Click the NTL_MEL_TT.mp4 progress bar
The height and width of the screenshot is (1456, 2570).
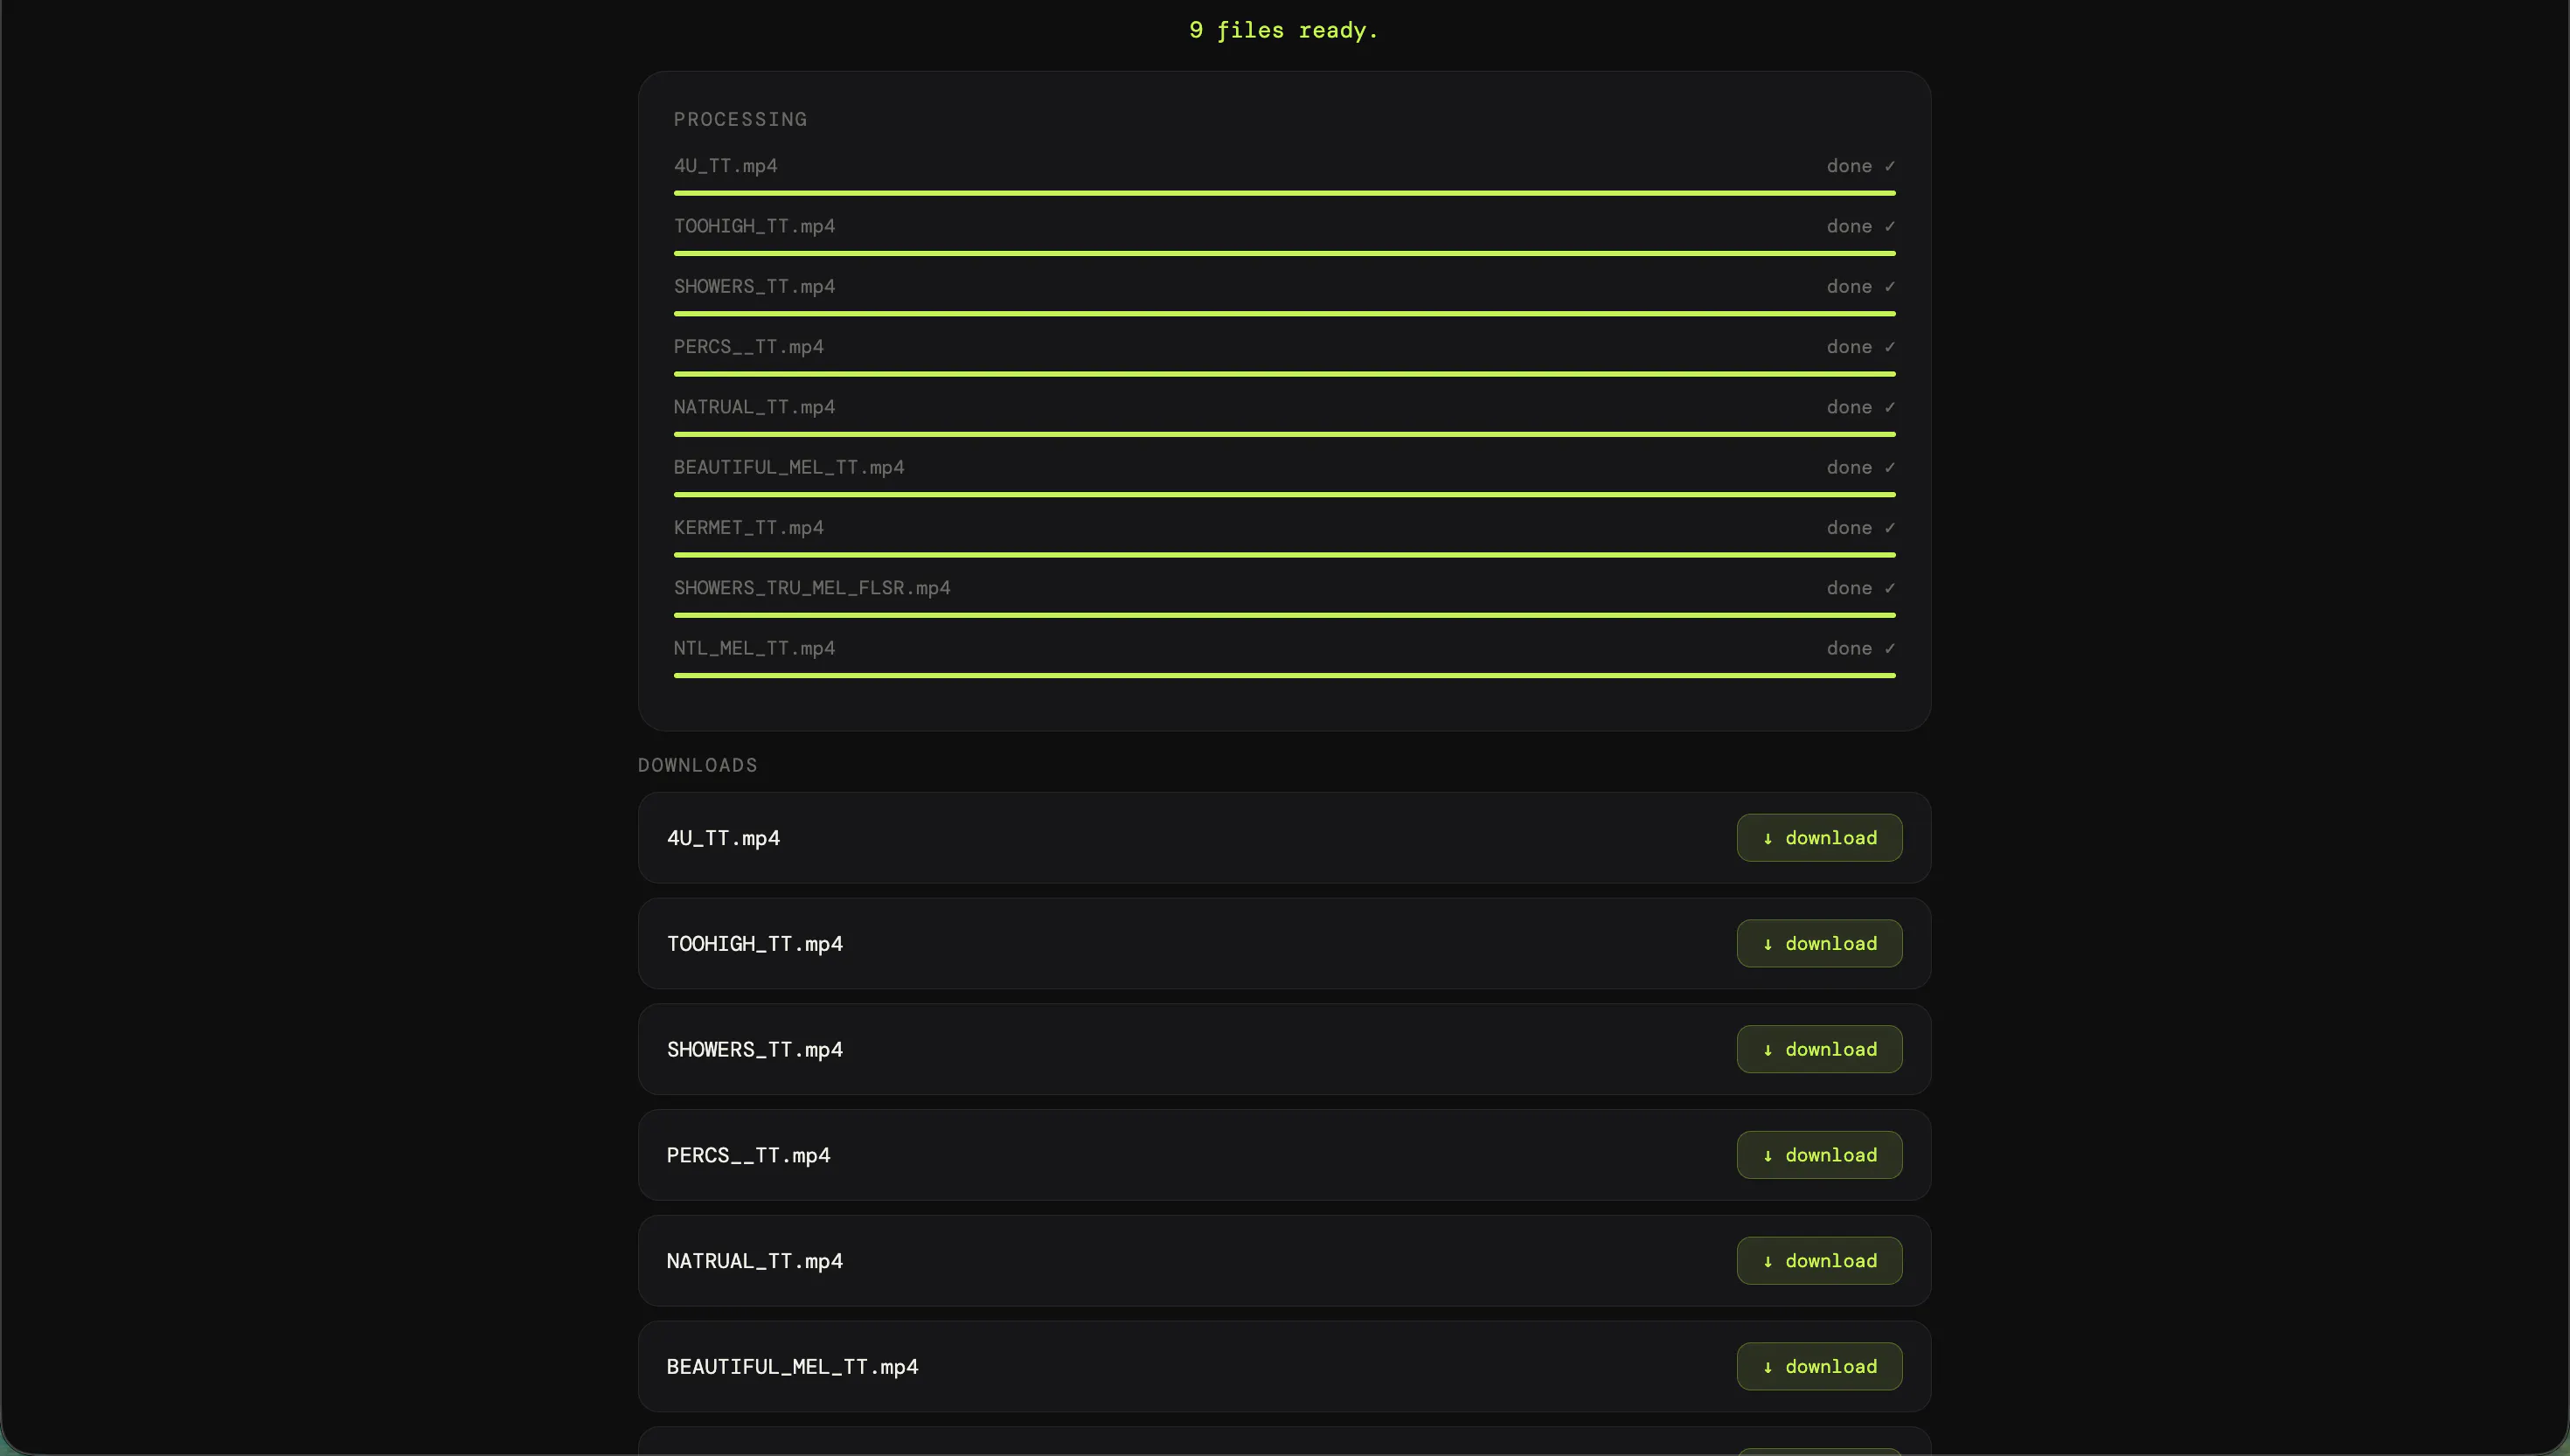(1284, 675)
